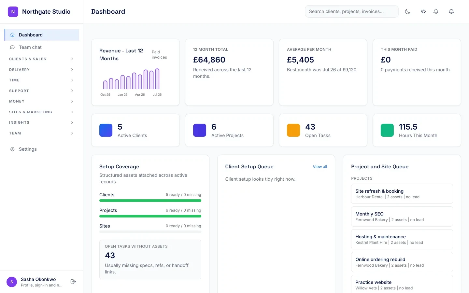Open Sasha Okonkwo profile entry
The image size is (469, 293).
pyautogui.click(x=35, y=282)
